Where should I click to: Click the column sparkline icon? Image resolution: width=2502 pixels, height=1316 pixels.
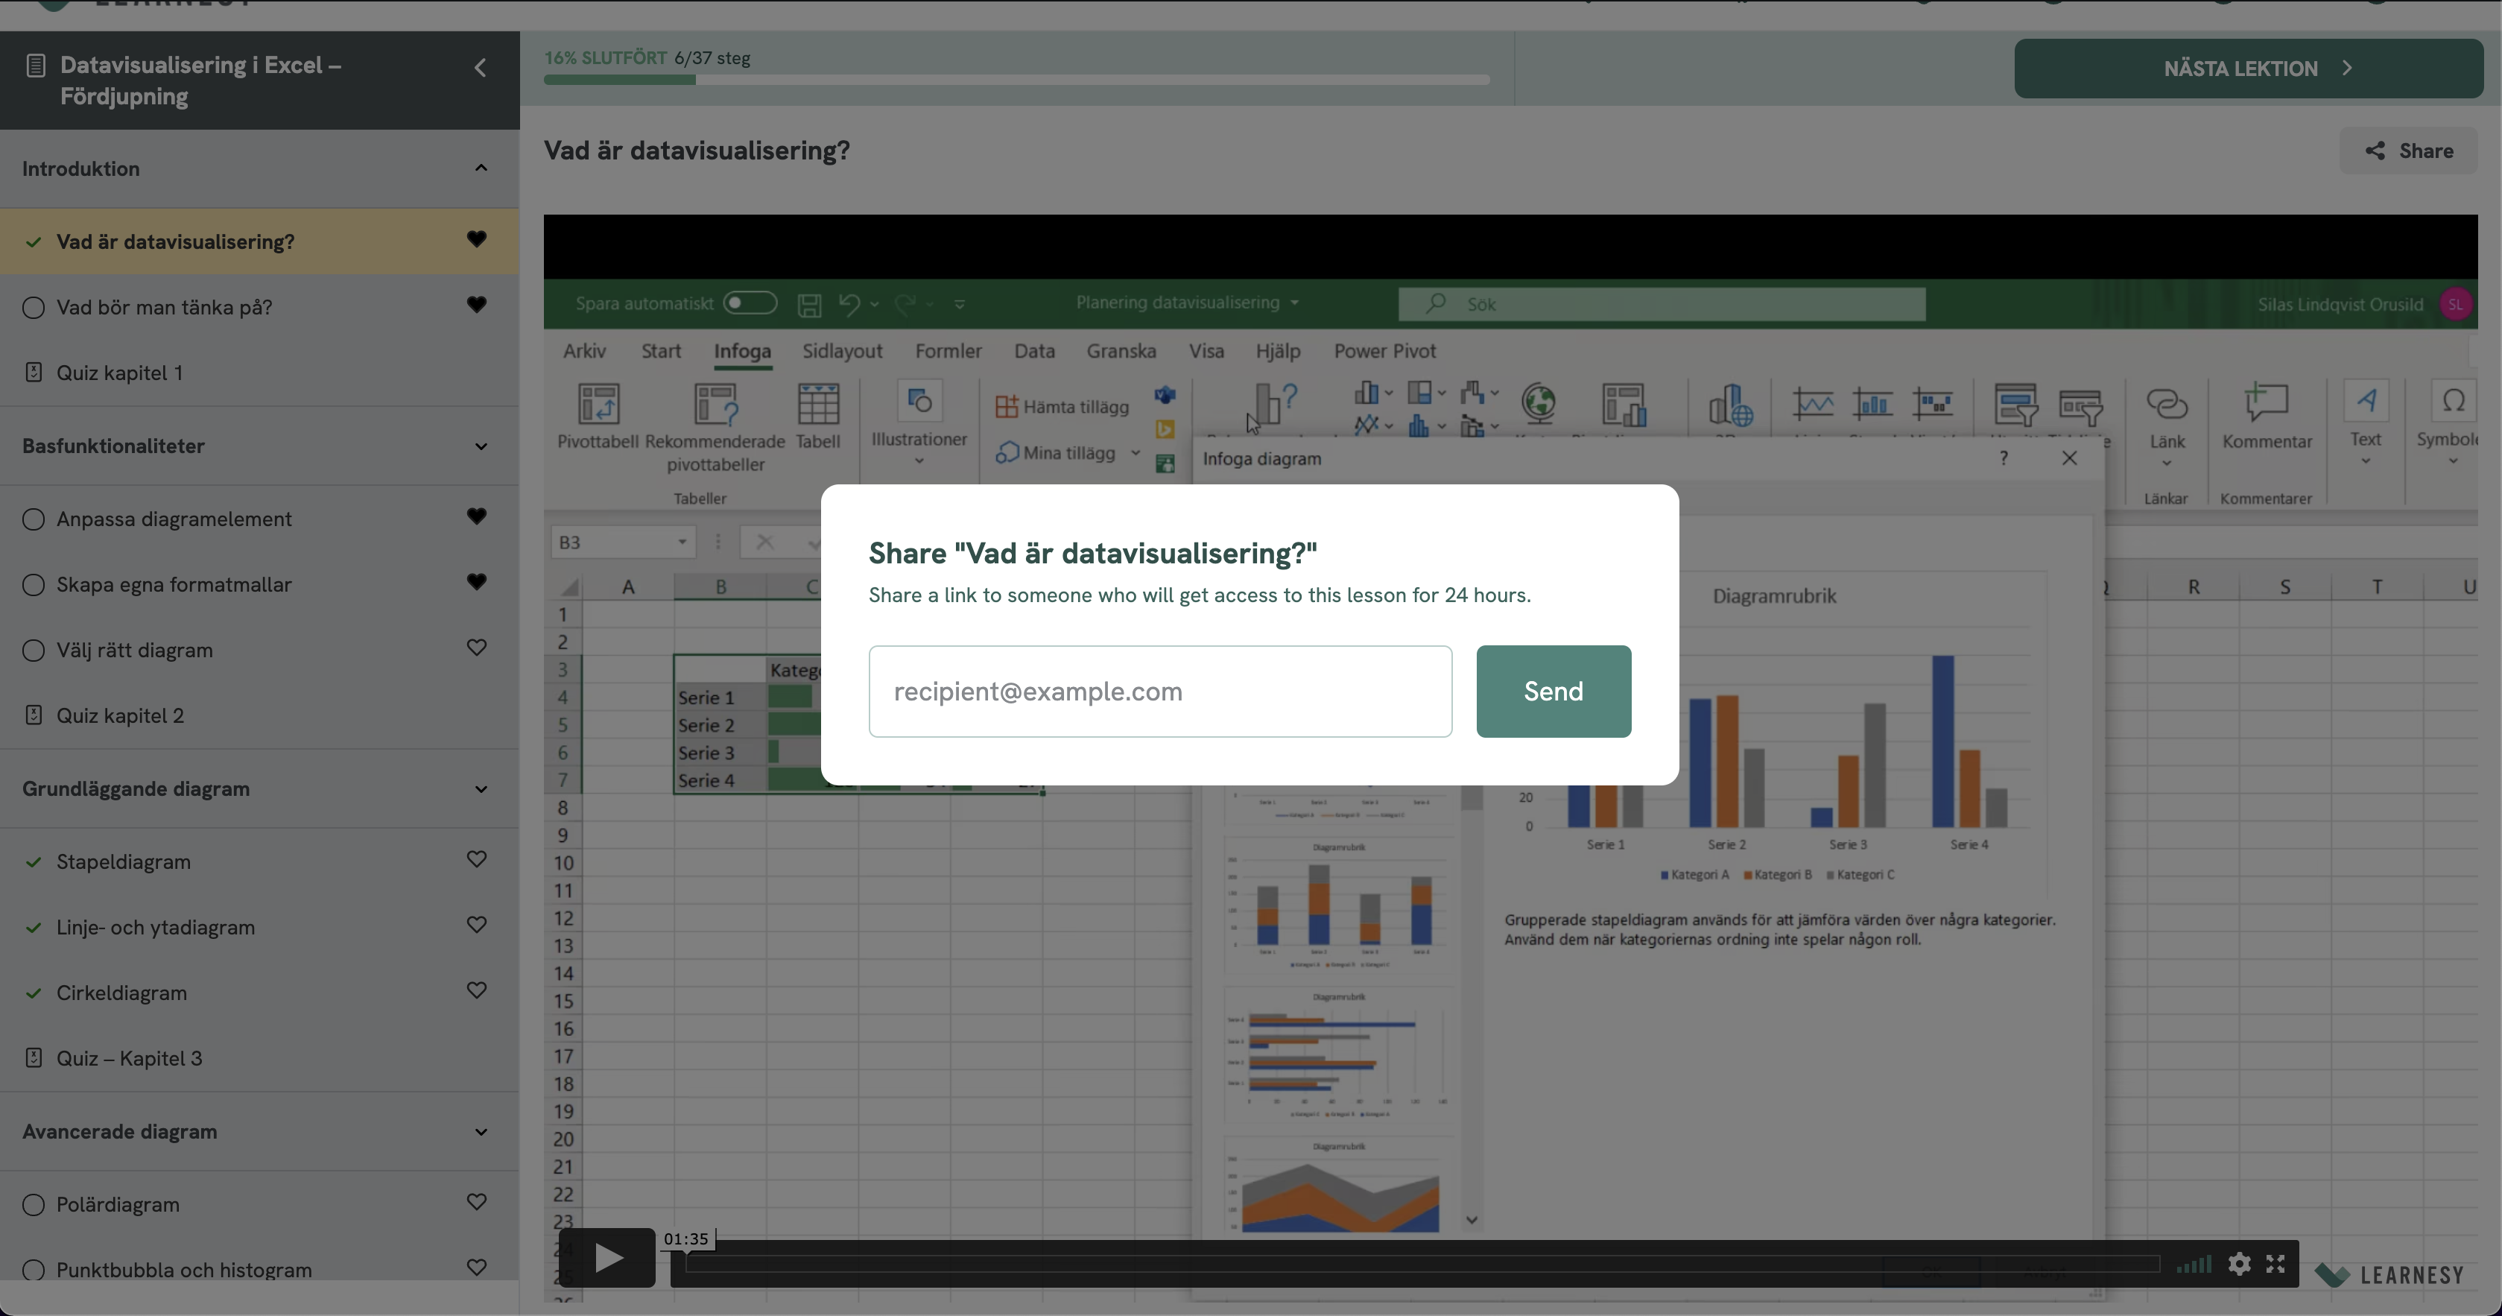pyautogui.click(x=1872, y=403)
